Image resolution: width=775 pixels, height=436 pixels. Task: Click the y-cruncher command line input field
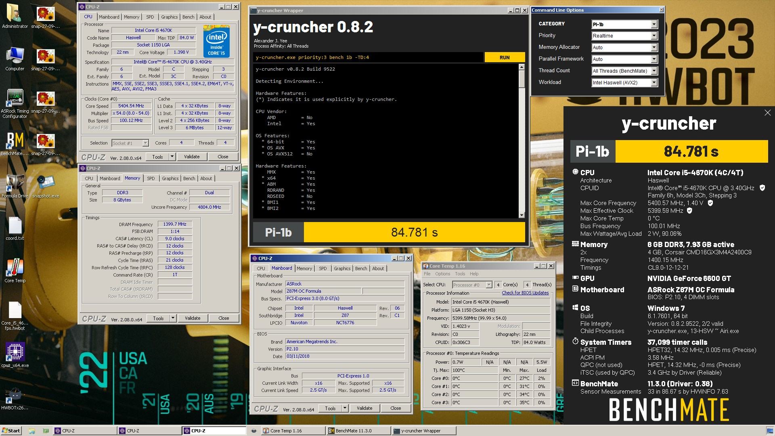[368, 57]
